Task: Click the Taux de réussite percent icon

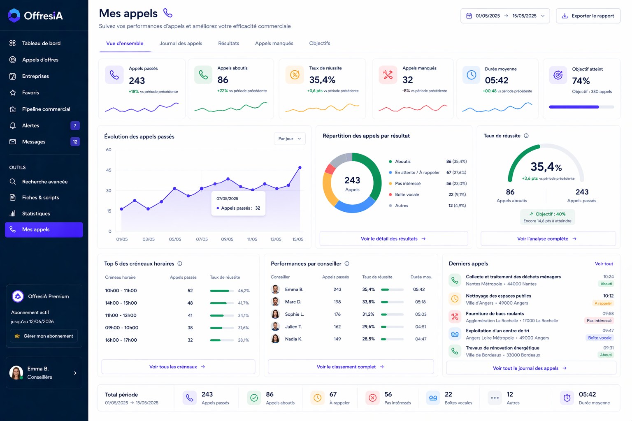Action: tap(295, 74)
